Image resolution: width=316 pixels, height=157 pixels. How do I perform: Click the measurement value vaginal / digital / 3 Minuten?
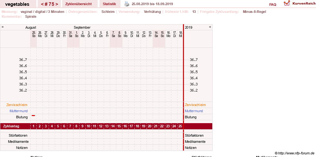tap(42, 12)
